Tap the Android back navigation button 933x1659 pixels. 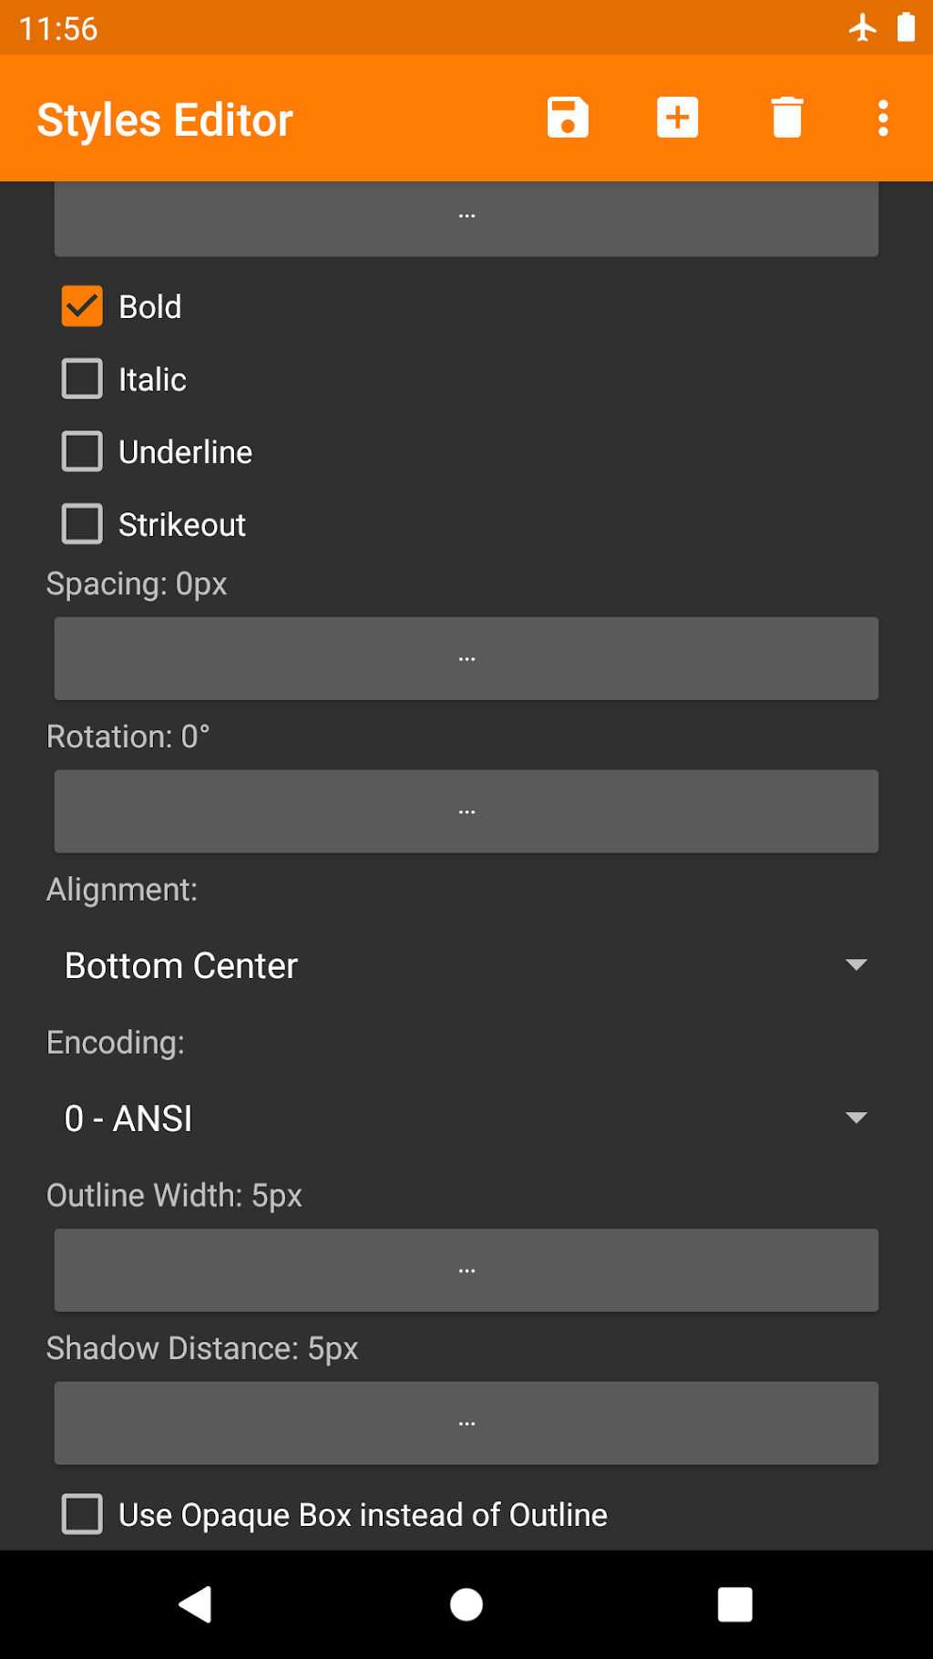click(x=196, y=1604)
